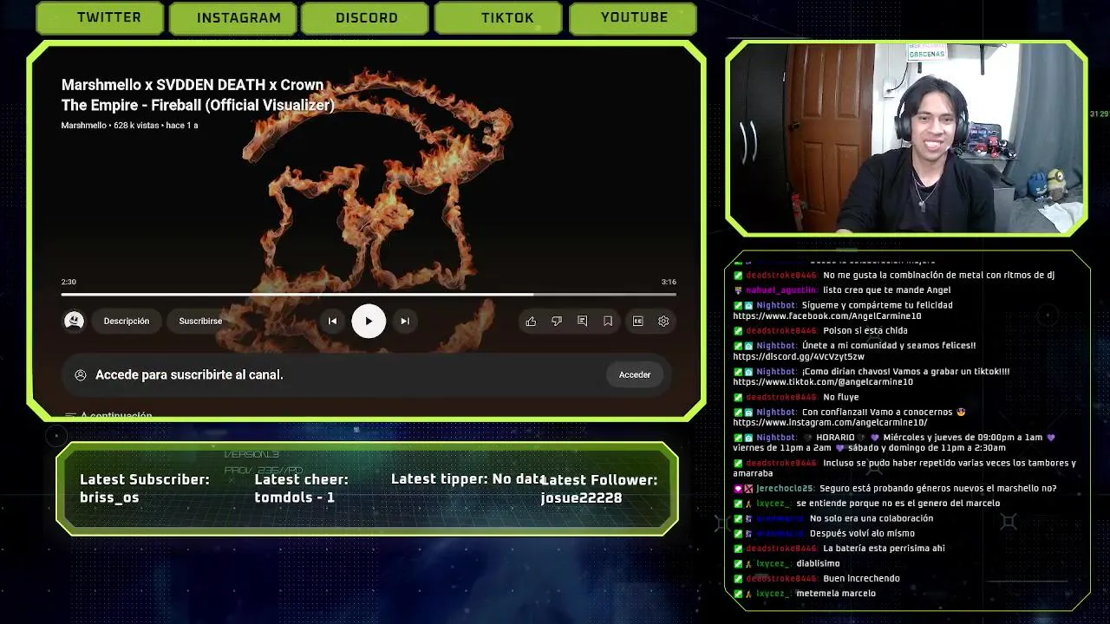Click the webcam feed thumbnail
This screenshot has height=624, width=1110.
(906, 139)
